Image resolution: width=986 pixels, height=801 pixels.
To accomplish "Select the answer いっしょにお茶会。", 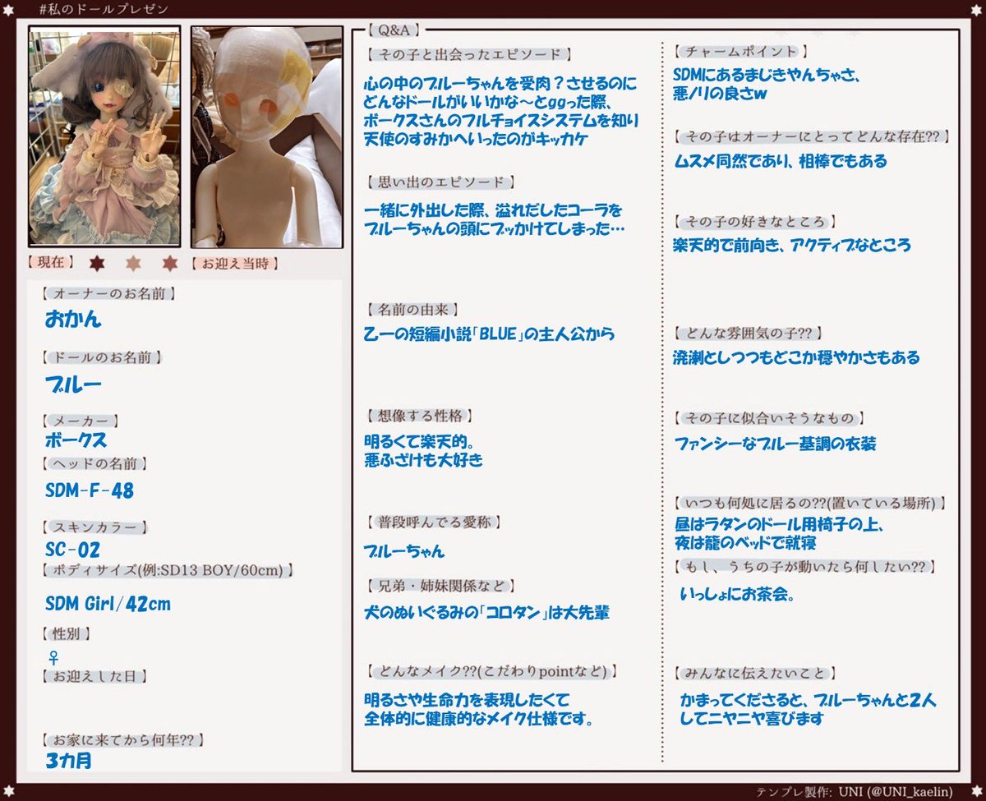I will [737, 593].
